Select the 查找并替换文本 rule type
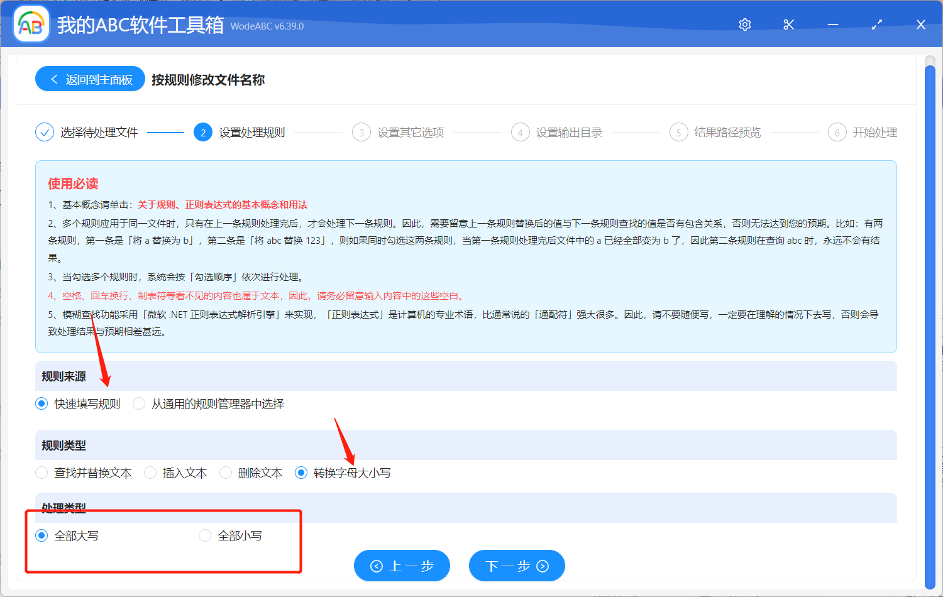Viewport: 943px width, 597px height. click(x=42, y=473)
